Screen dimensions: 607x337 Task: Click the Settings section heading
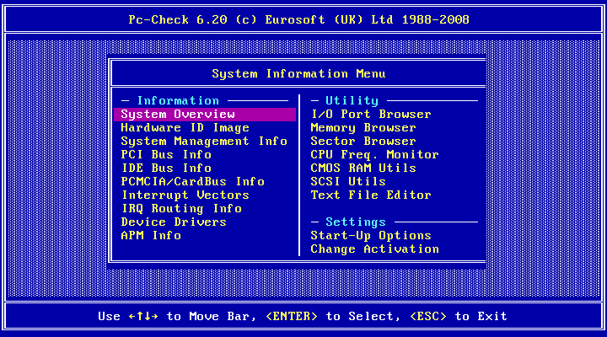356,222
